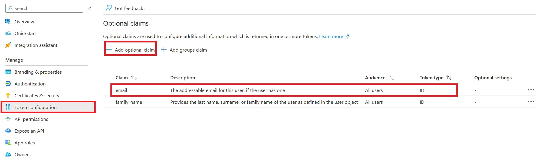This screenshot has width=539, height=160.
Task: Click the Got feedback? icon
Action: click(x=109, y=8)
